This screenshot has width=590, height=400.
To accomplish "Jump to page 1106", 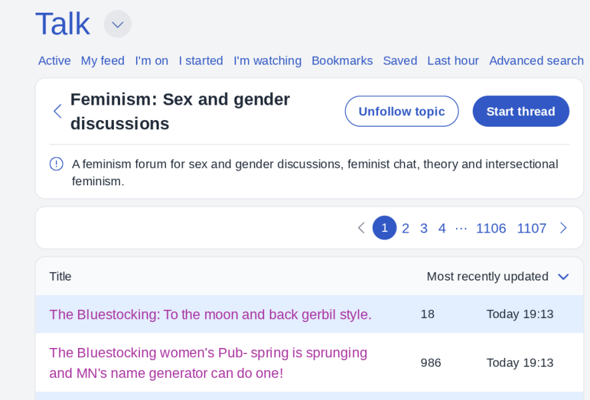I will click(x=491, y=228).
